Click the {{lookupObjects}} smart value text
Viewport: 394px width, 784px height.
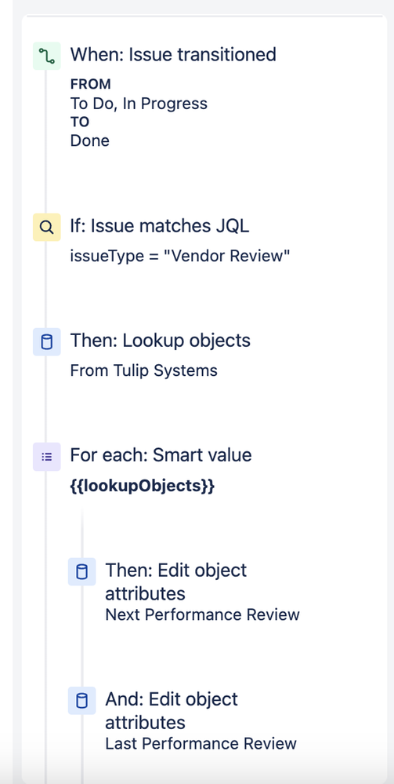click(x=142, y=486)
